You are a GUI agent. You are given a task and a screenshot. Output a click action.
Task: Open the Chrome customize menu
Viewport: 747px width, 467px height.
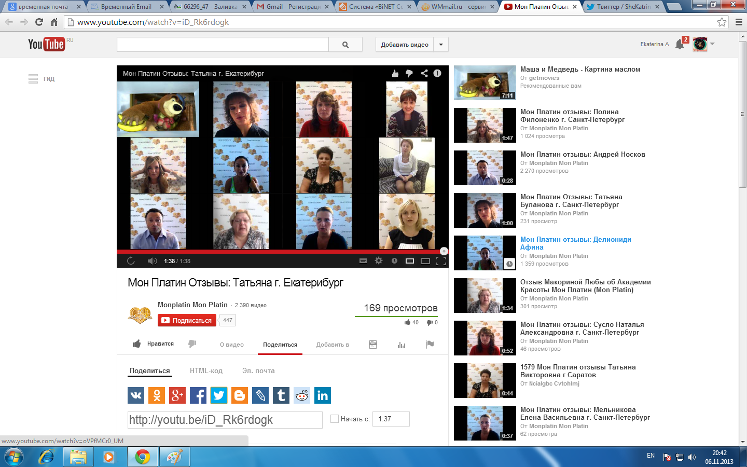tap(739, 22)
